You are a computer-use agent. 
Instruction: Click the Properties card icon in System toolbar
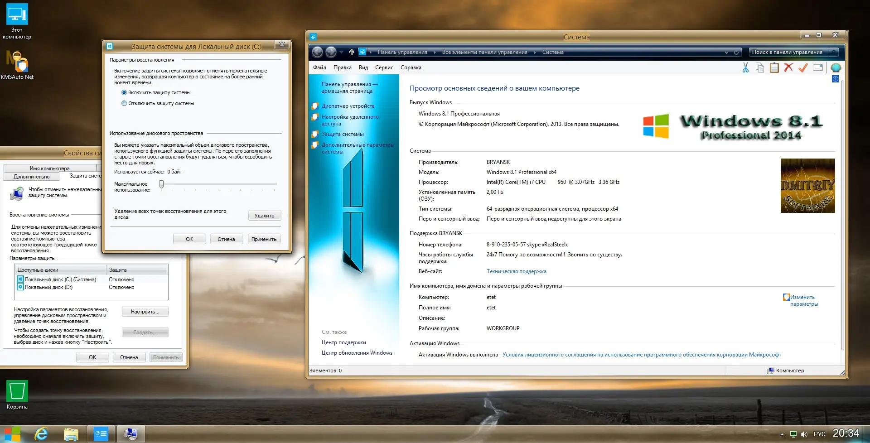tap(818, 67)
